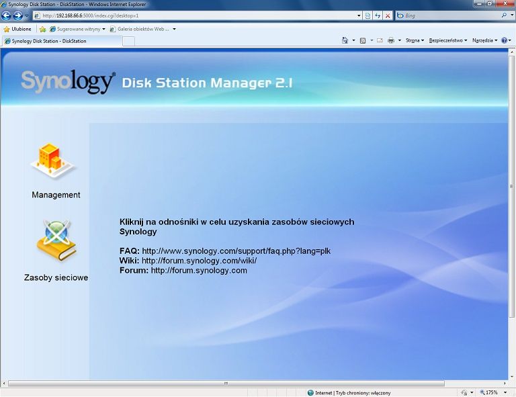
Task: Expand the Print dropdown arrow
Action: [400, 40]
